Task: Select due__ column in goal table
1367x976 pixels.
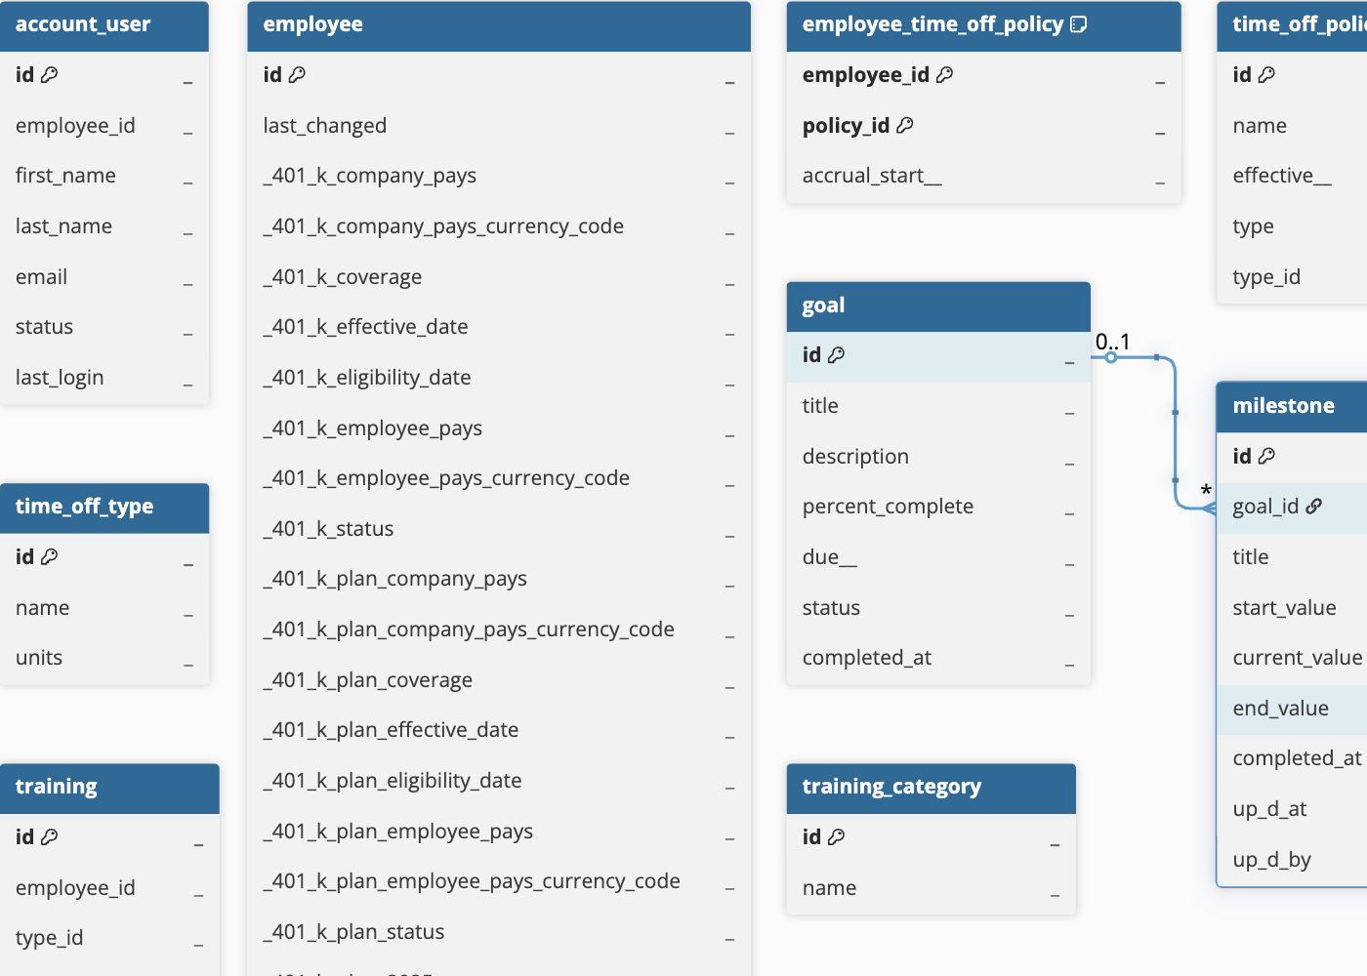Action: click(x=938, y=557)
